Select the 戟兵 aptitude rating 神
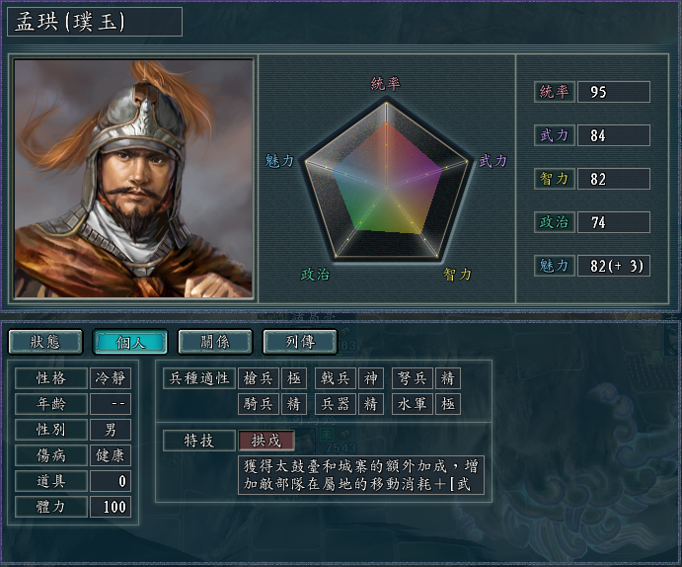Screen dimensions: 682x567 [371, 378]
